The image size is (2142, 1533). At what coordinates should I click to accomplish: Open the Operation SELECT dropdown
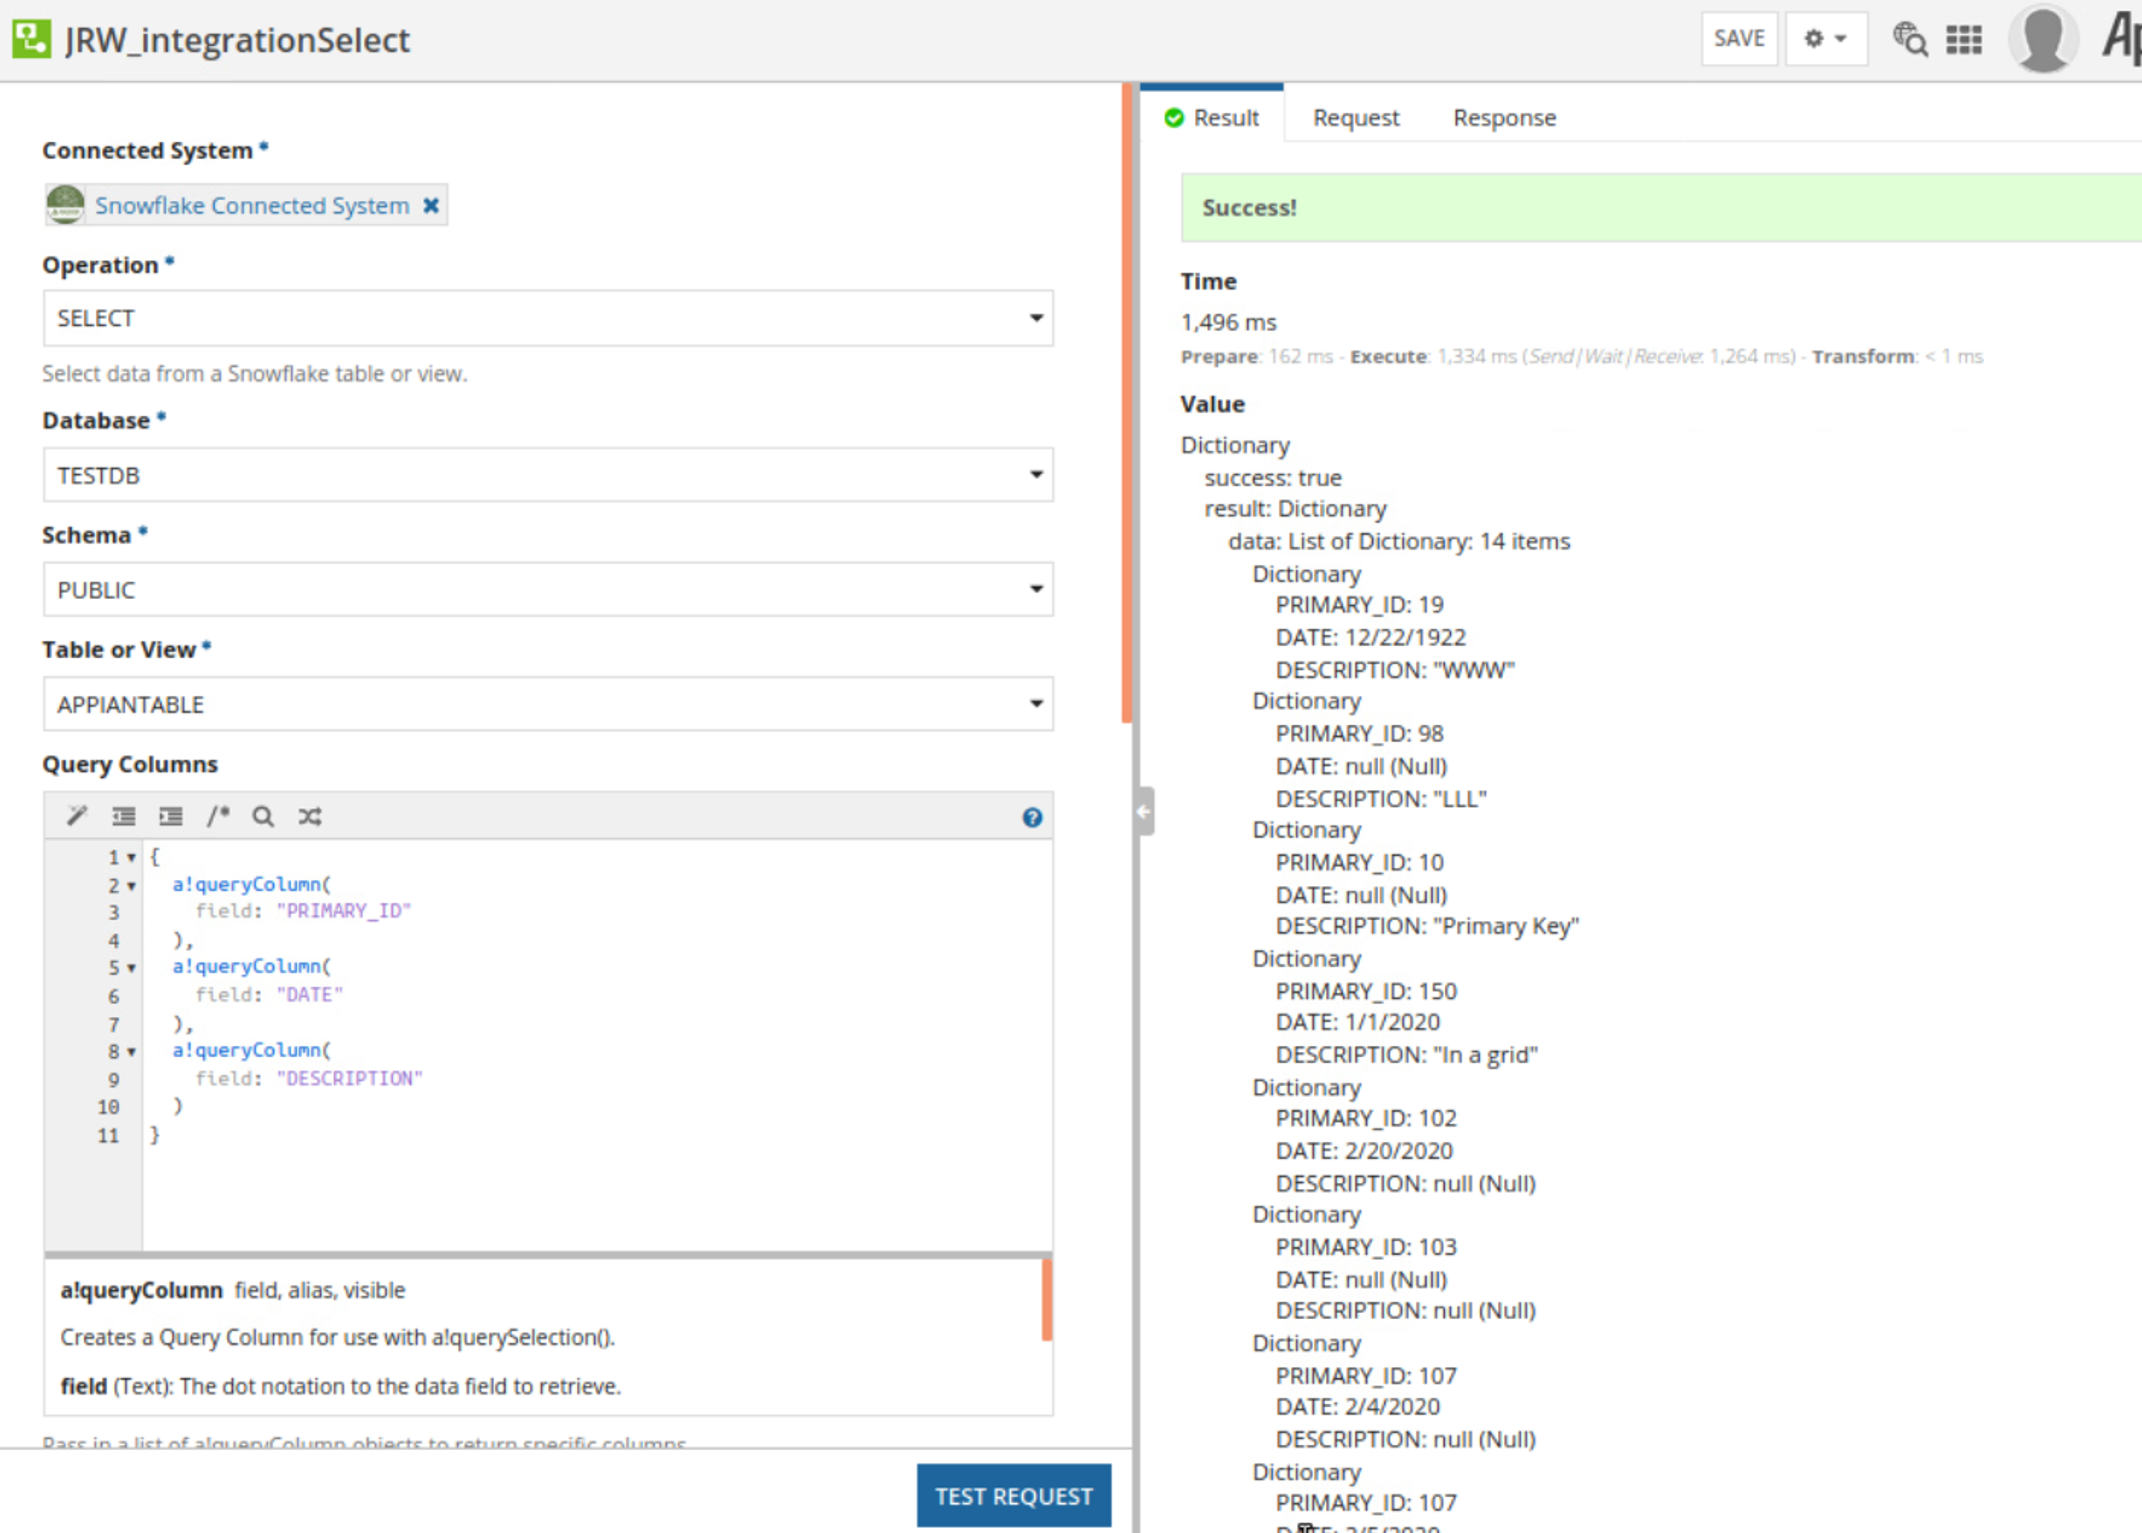click(x=548, y=318)
